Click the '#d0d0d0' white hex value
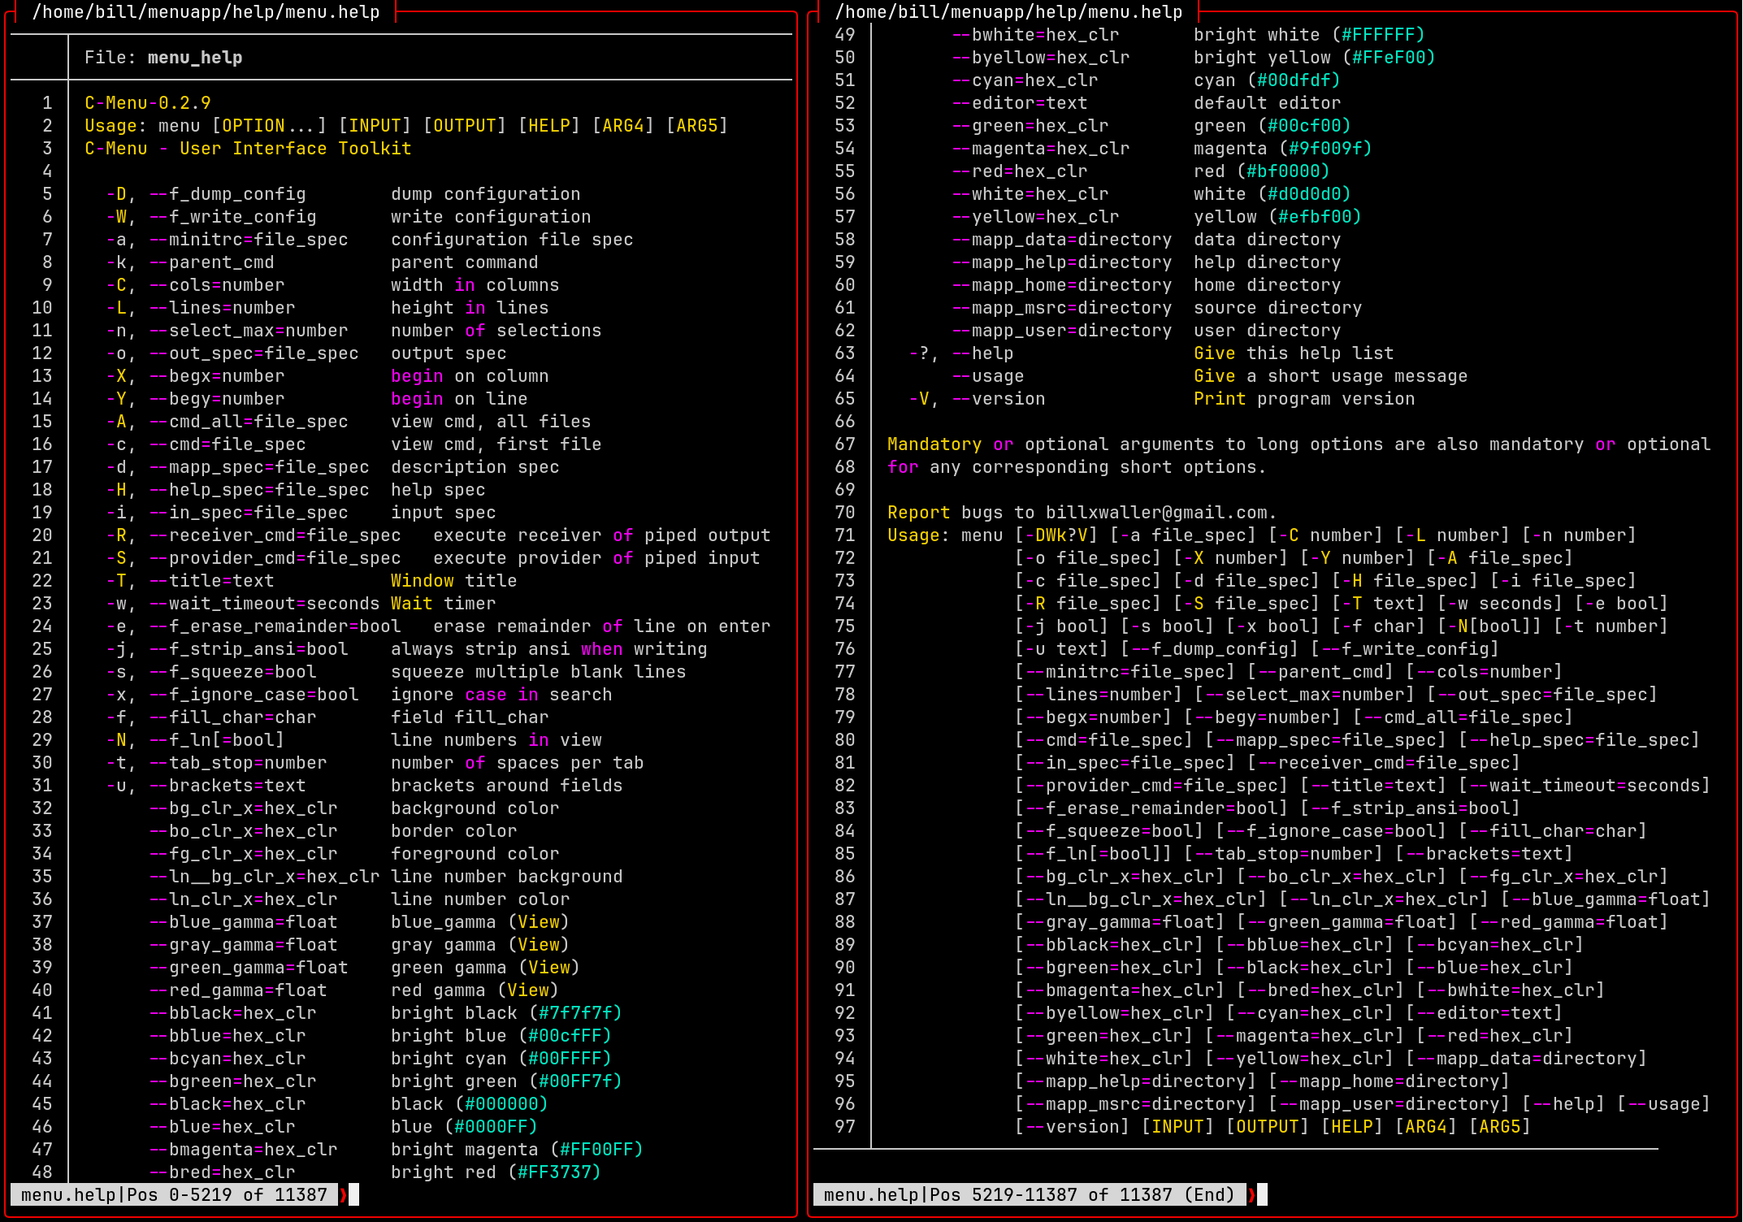 [x=1304, y=194]
